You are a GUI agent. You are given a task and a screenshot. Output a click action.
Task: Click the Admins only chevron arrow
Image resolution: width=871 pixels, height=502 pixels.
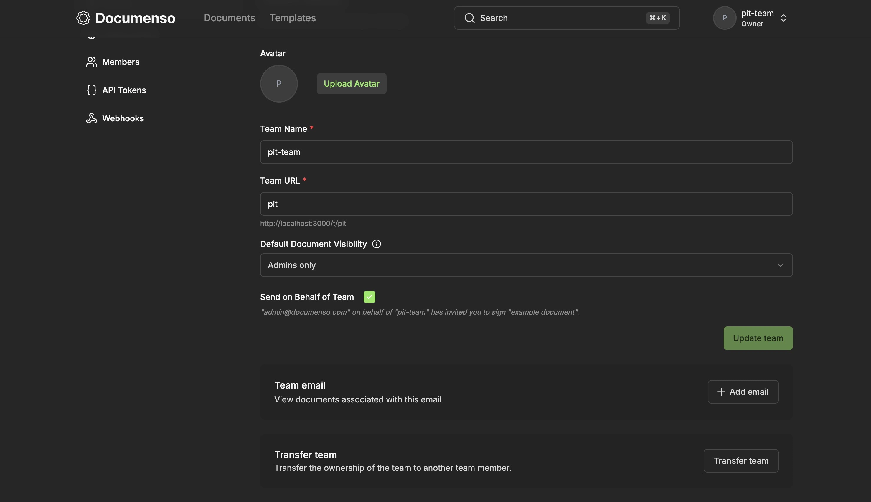pos(780,265)
